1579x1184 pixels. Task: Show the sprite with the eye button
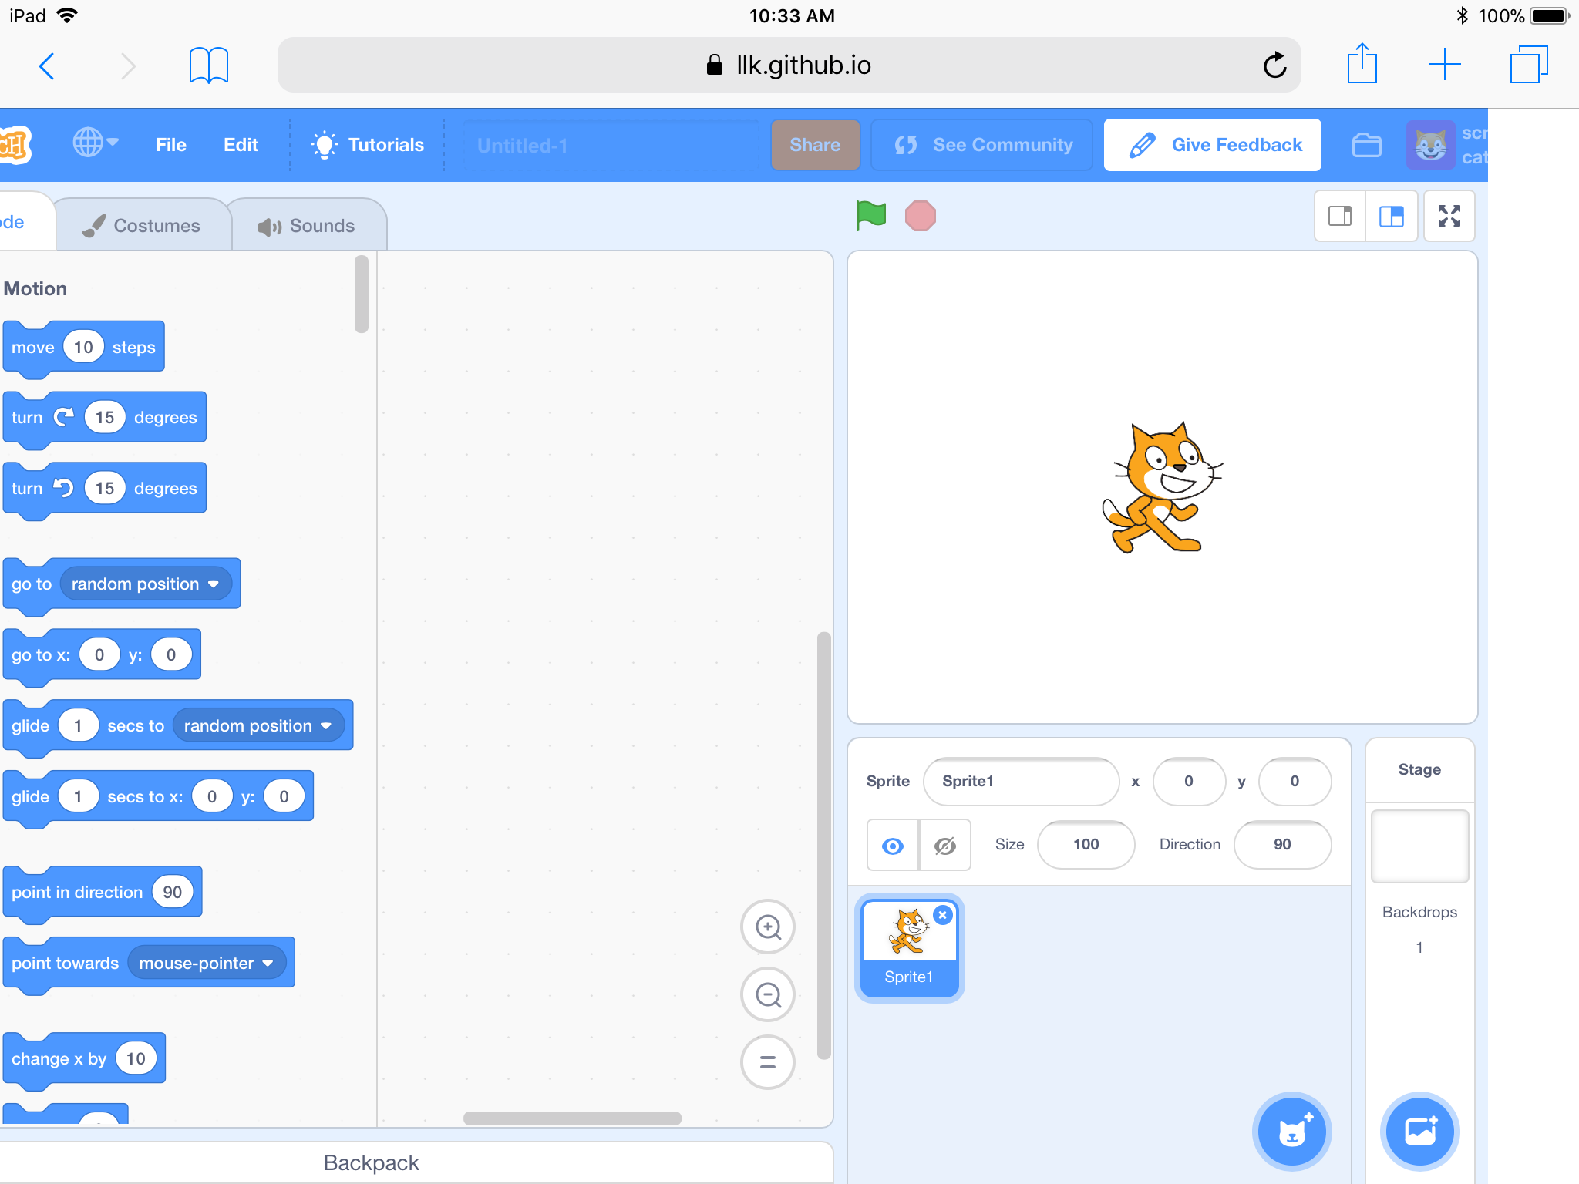(893, 846)
